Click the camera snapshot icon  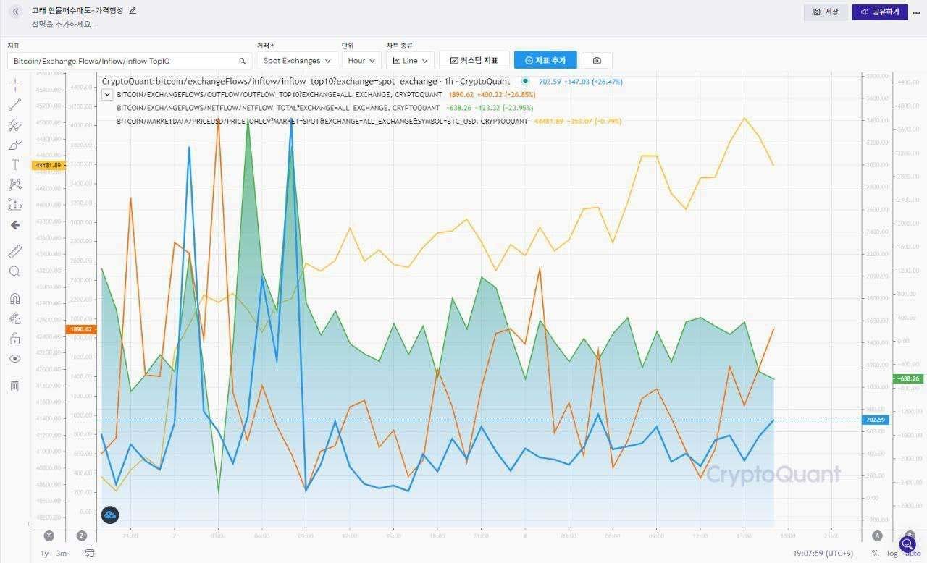coord(597,61)
